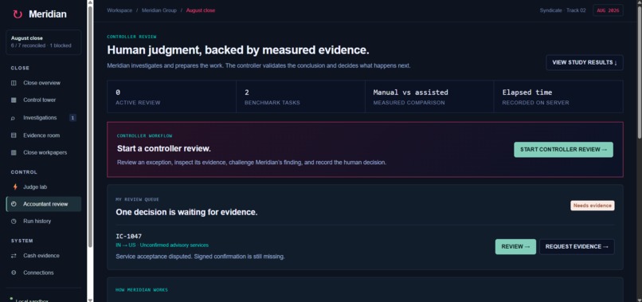Click the Judge lab lightning icon
Image resolution: width=642 pixels, height=302 pixels.
(15, 186)
